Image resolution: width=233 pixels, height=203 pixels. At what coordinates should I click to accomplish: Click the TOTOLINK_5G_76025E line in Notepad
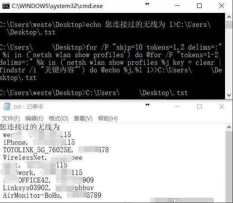[x=56, y=150]
